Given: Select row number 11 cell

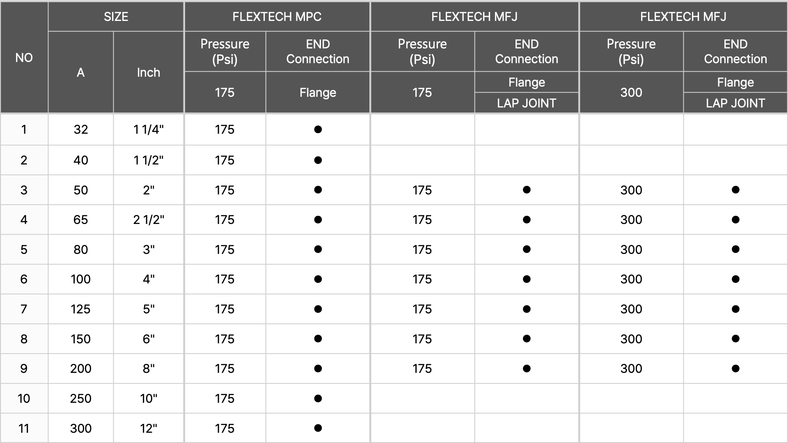Looking at the screenshot, I should pyautogui.click(x=24, y=428).
